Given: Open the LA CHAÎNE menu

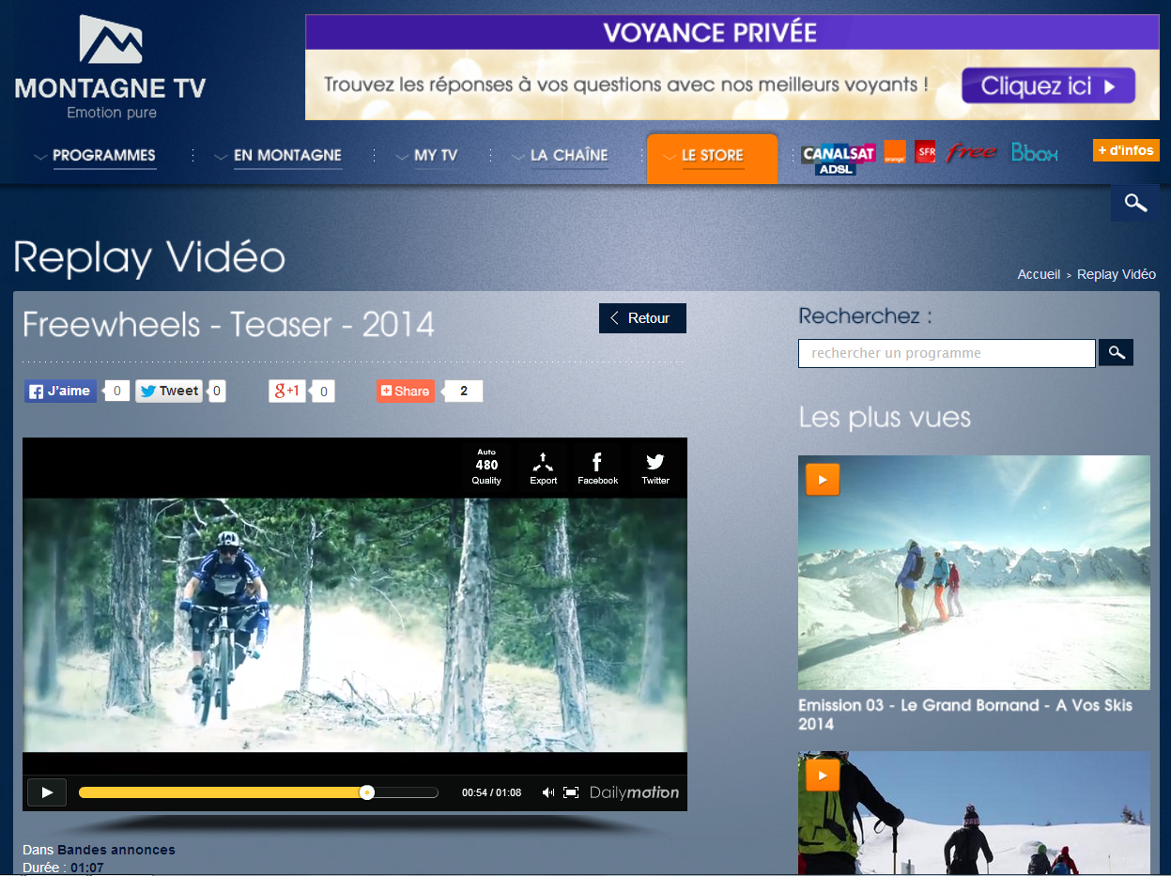Looking at the screenshot, I should pyautogui.click(x=568, y=156).
